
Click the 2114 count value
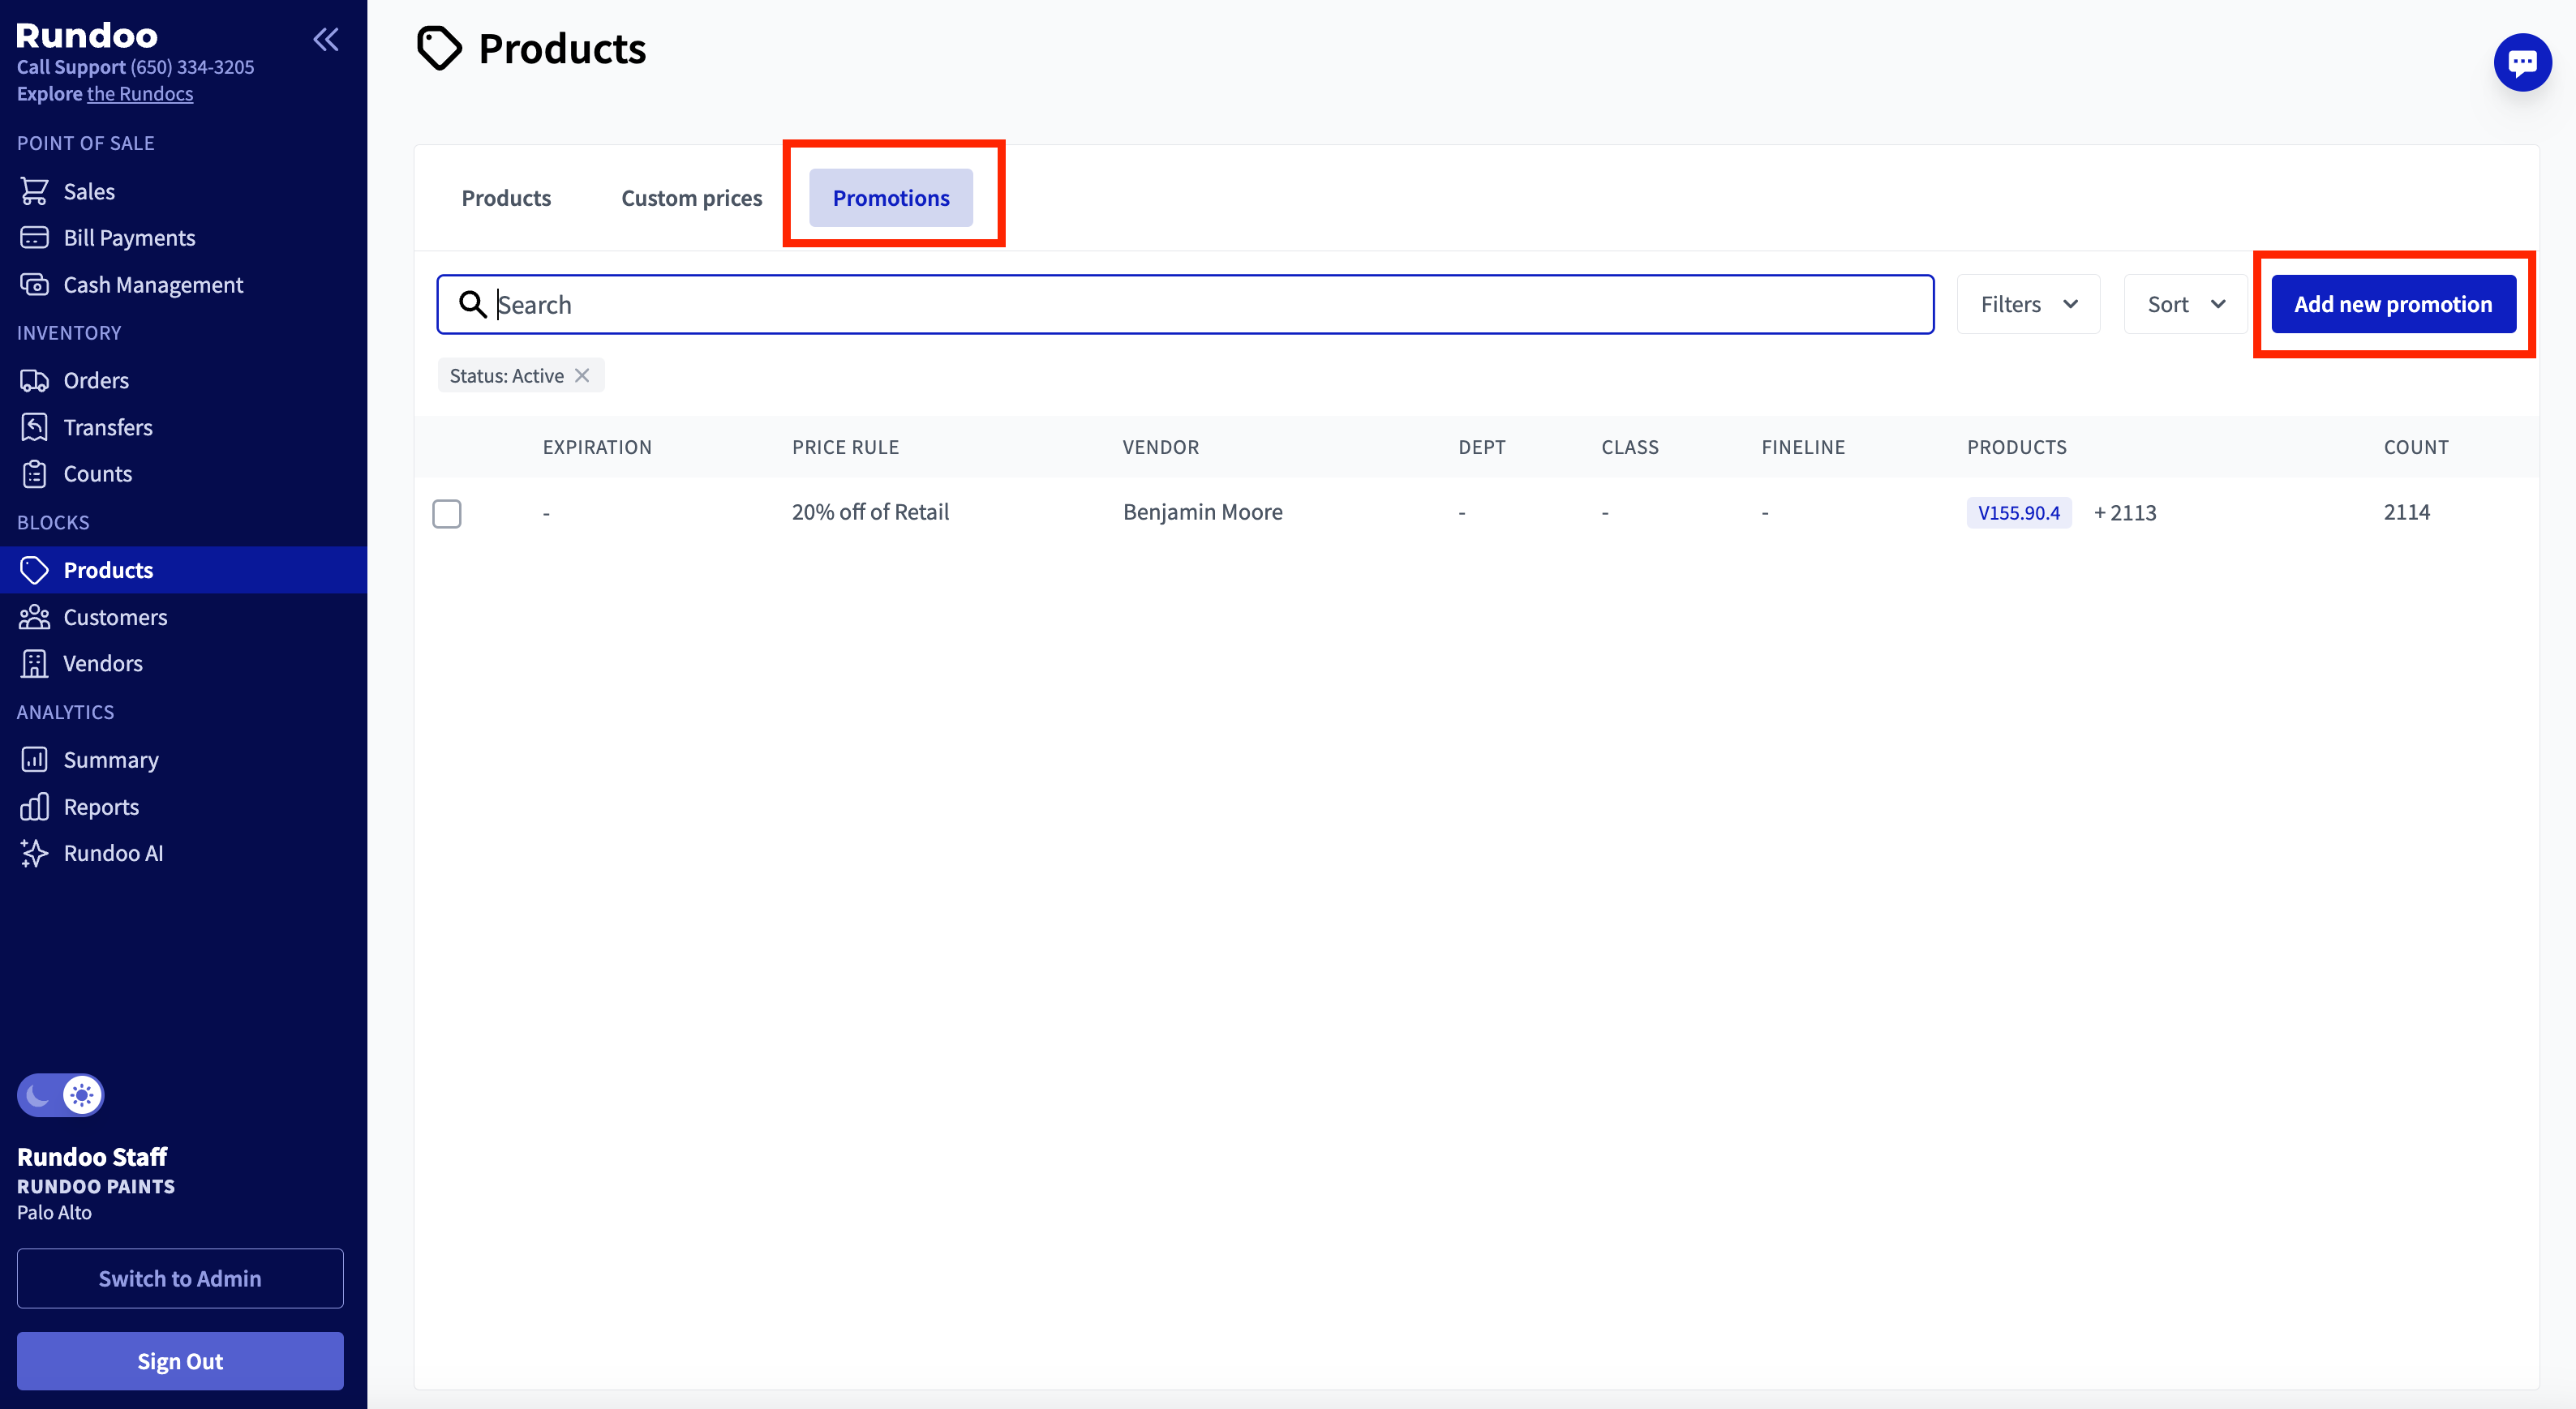click(2406, 512)
